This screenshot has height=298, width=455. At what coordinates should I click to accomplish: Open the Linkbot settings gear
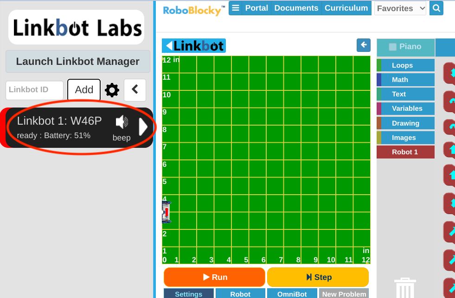point(112,90)
